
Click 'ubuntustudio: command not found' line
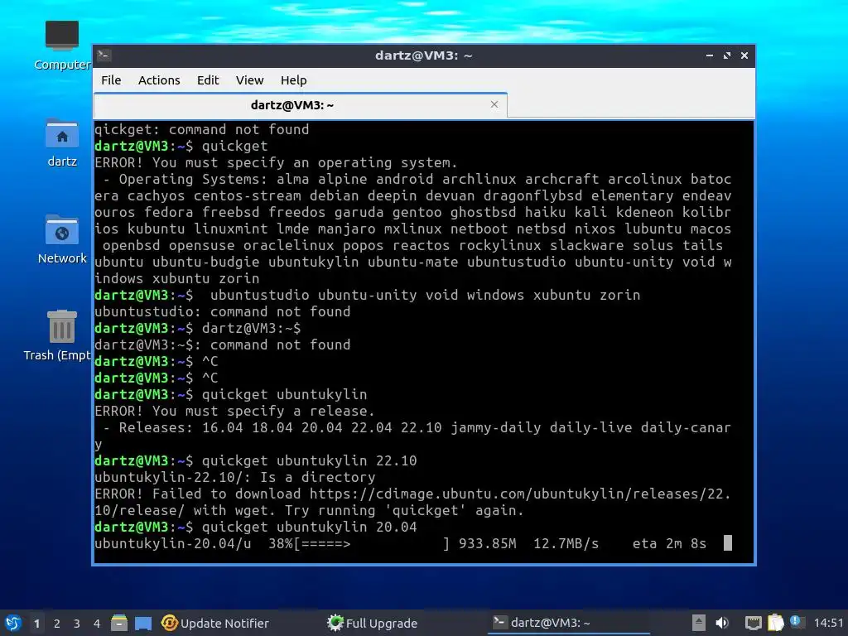tap(222, 311)
